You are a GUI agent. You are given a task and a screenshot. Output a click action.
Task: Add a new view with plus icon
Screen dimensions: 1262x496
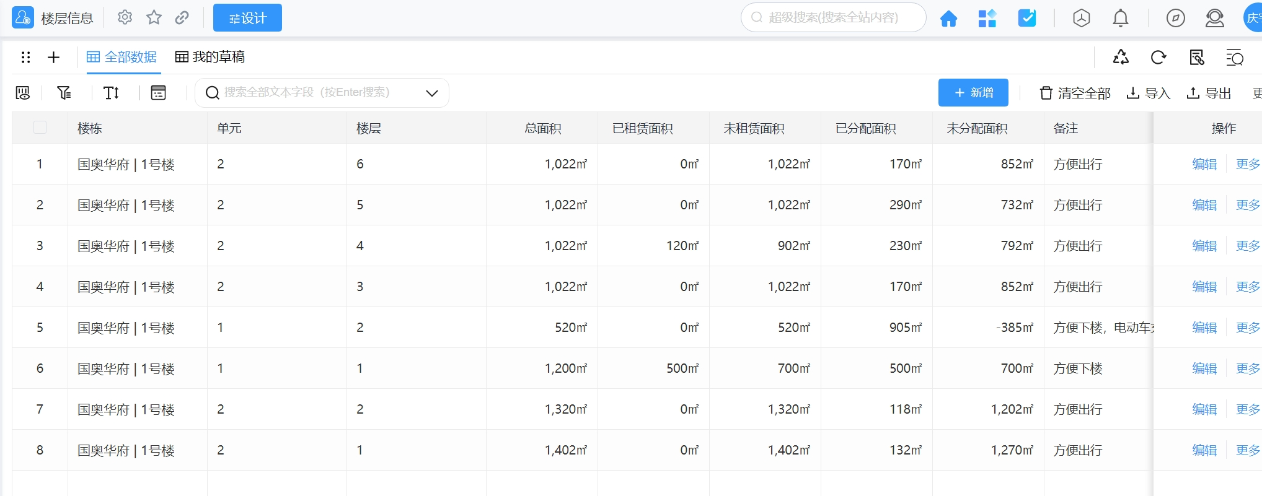pyautogui.click(x=54, y=58)
